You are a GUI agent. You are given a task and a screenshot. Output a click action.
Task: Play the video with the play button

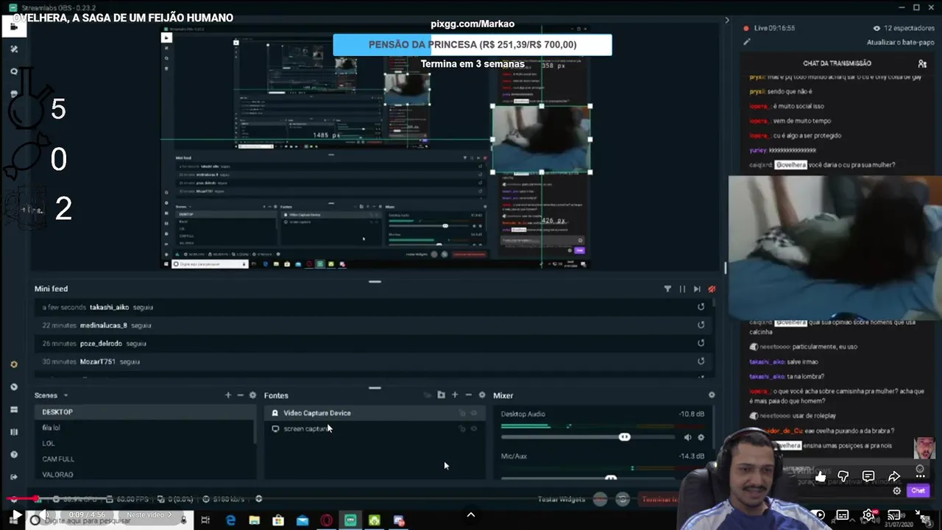[16, 515]
